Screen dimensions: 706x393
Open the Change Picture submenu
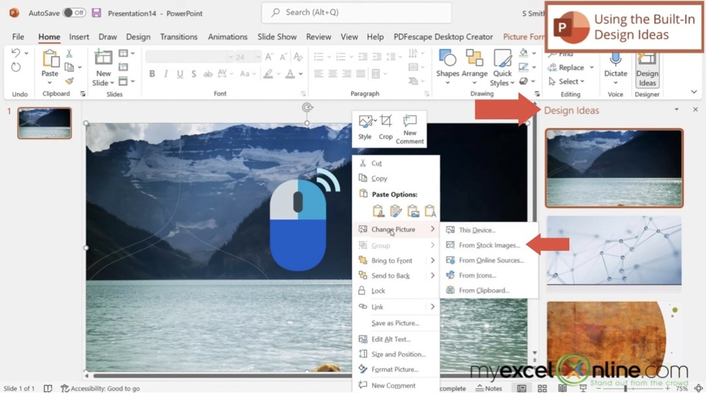[395, 229]
